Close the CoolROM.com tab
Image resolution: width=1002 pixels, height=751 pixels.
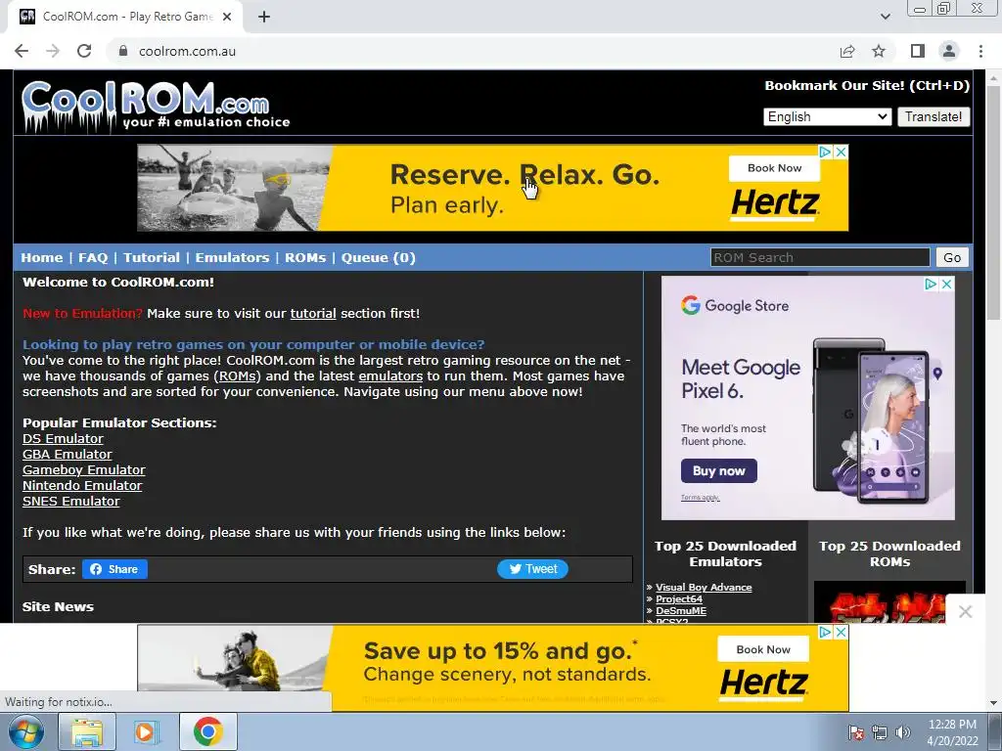pos(227,18)
